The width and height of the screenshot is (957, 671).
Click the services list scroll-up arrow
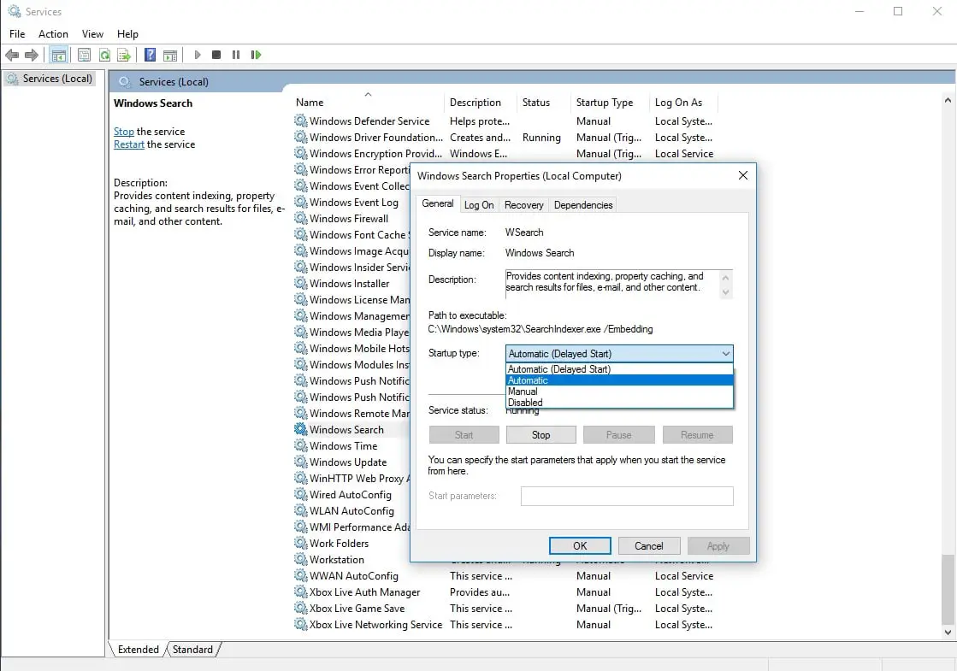948,100
